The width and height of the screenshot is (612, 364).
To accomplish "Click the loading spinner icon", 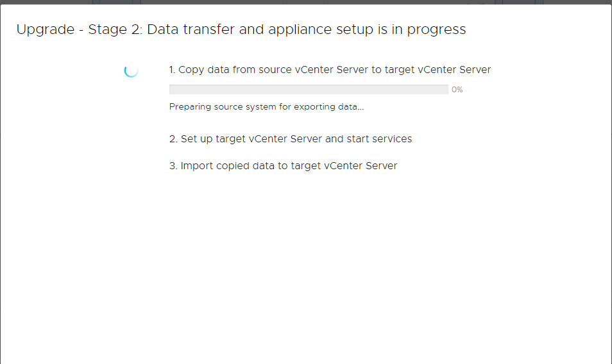I will point(131,70).
